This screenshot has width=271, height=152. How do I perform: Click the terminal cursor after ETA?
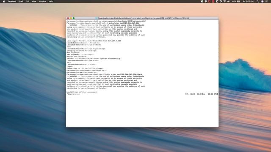tap(217, 94)
